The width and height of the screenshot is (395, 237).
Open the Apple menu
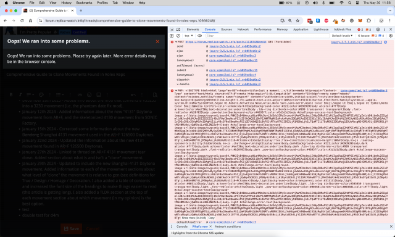(6, 2)
